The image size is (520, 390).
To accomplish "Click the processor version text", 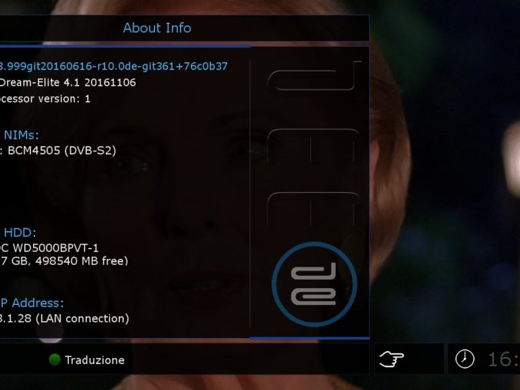I will [x=45, y=99].
